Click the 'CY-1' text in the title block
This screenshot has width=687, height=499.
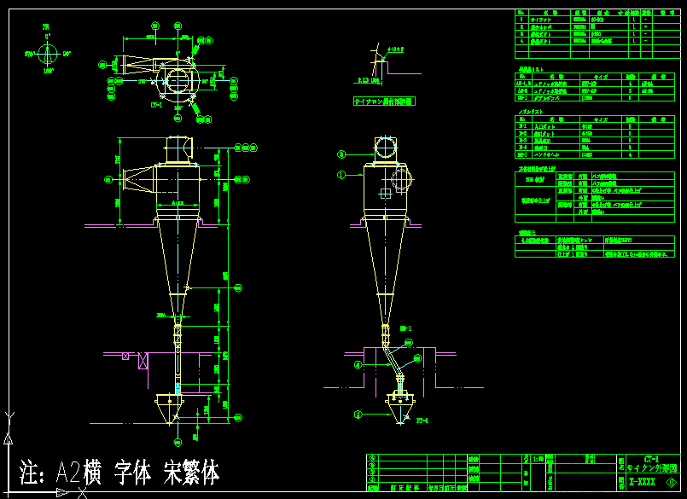click(x=651, y=459)
